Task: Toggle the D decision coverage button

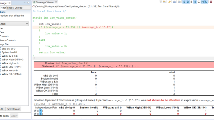Action: tap(188, 2)
